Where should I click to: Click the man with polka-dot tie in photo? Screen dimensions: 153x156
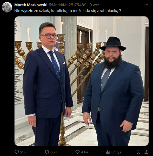tap(48, 84)
